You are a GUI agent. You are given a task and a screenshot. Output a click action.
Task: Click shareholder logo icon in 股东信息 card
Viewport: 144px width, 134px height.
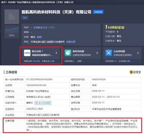[x=27, y=53]
